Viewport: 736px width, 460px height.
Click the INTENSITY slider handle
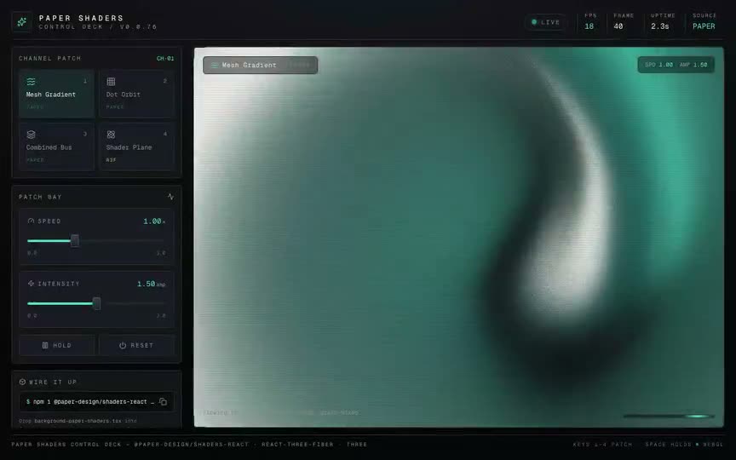coord(97,303)
